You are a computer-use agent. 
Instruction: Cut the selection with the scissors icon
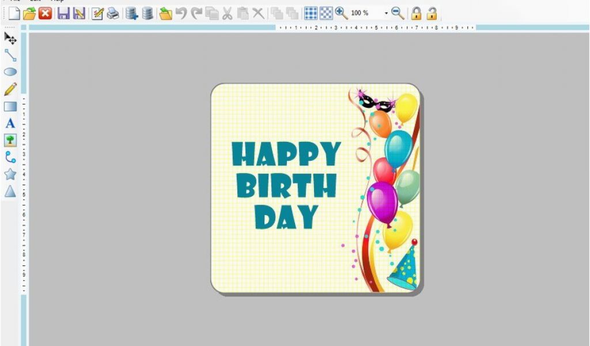[x=227, y=14]
